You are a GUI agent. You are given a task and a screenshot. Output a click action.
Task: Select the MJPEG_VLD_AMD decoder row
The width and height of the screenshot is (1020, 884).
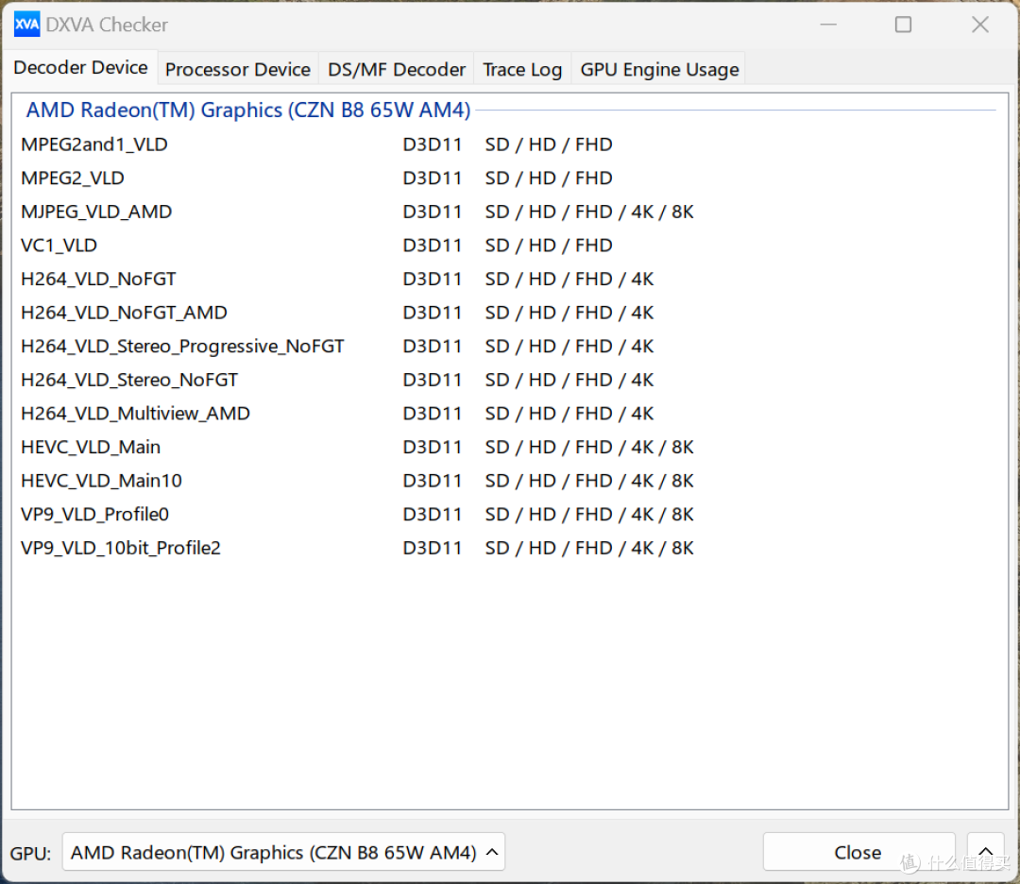[x=96, y=212]
